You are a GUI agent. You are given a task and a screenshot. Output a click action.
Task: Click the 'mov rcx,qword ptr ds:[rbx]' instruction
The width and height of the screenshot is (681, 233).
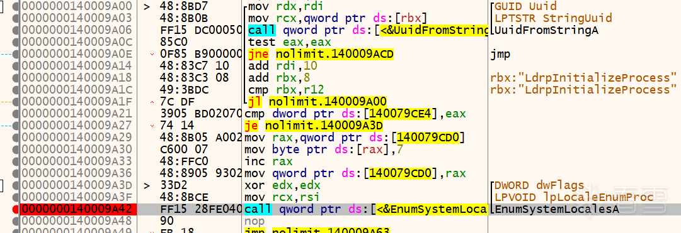click(x=338, y=18)
